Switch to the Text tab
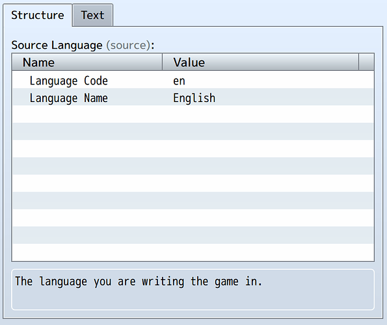 point(93,15)
